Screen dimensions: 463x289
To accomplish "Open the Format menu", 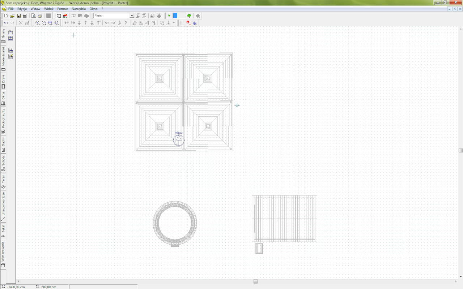I will (63, 9).
